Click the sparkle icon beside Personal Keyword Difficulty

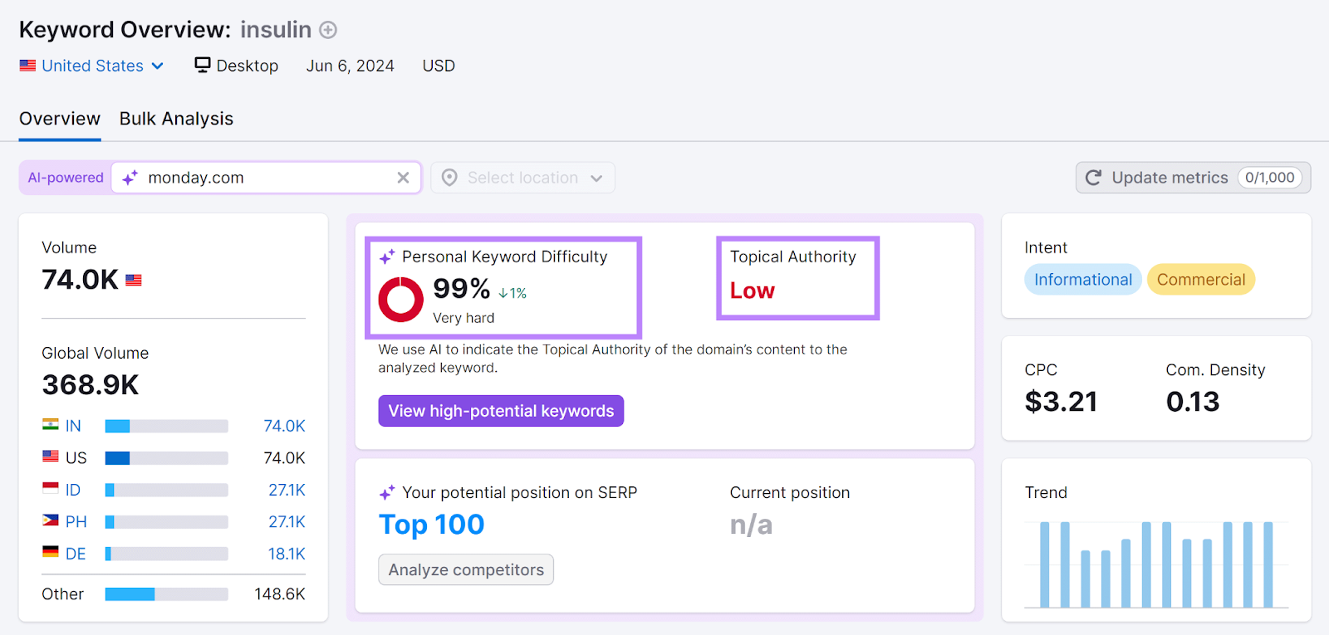coord(387,257)
